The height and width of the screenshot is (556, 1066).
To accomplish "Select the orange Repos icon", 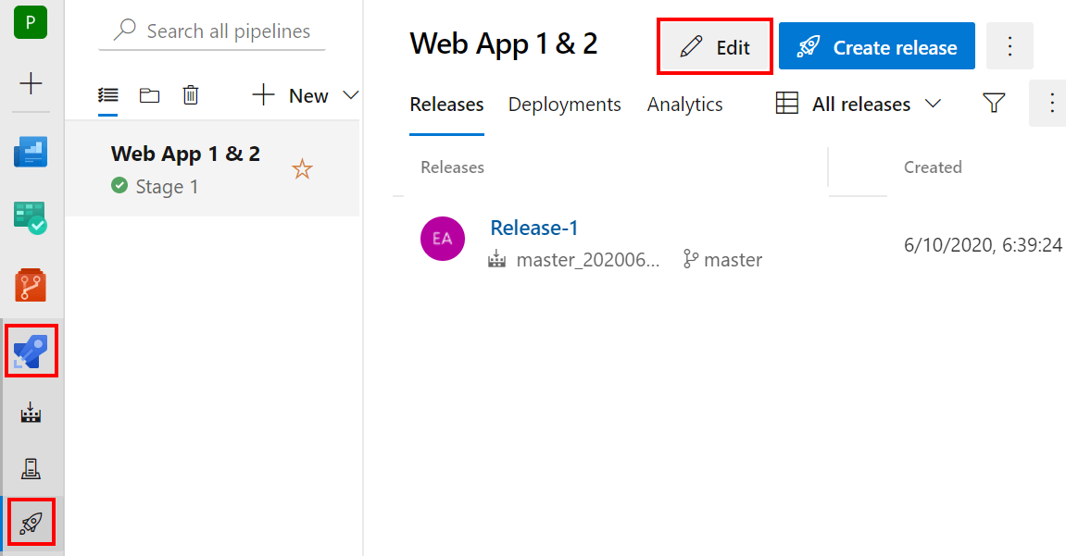I will (31, 284).
